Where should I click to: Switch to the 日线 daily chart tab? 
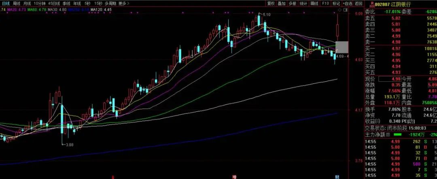point(6,4)
